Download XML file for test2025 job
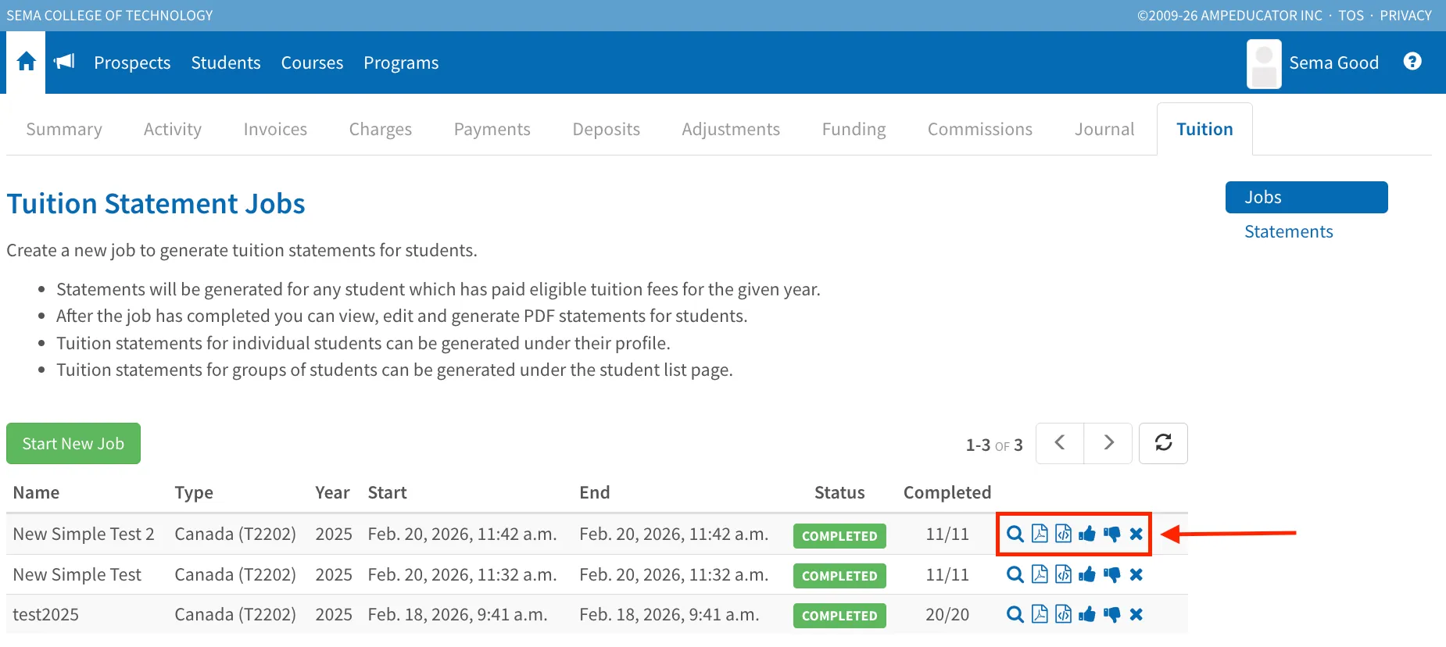The image size is (1446, 647). (1064, 614)
